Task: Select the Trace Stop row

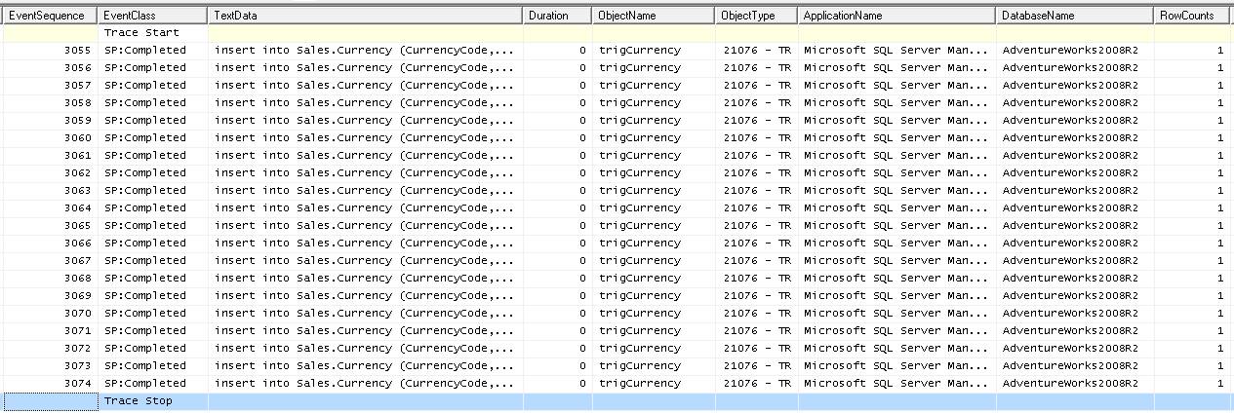Action: (x=617, y=401)
